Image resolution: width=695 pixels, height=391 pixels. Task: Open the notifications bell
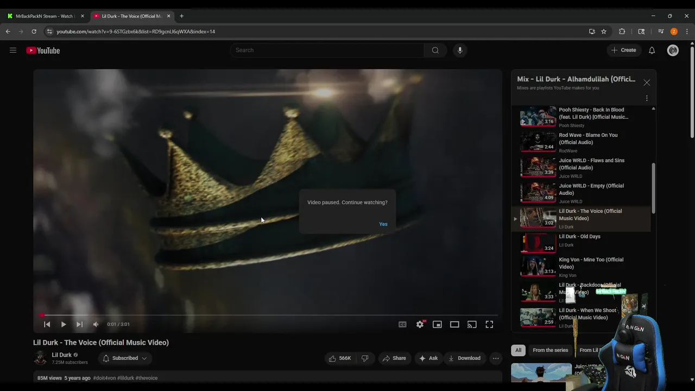(652, 51)
